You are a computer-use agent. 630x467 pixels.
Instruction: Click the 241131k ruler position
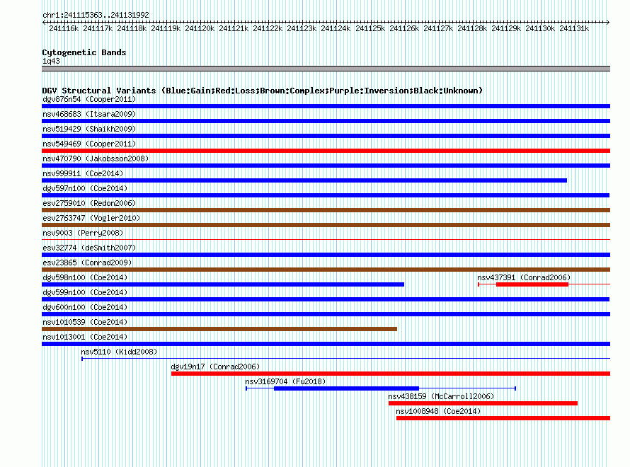point(574,28)
